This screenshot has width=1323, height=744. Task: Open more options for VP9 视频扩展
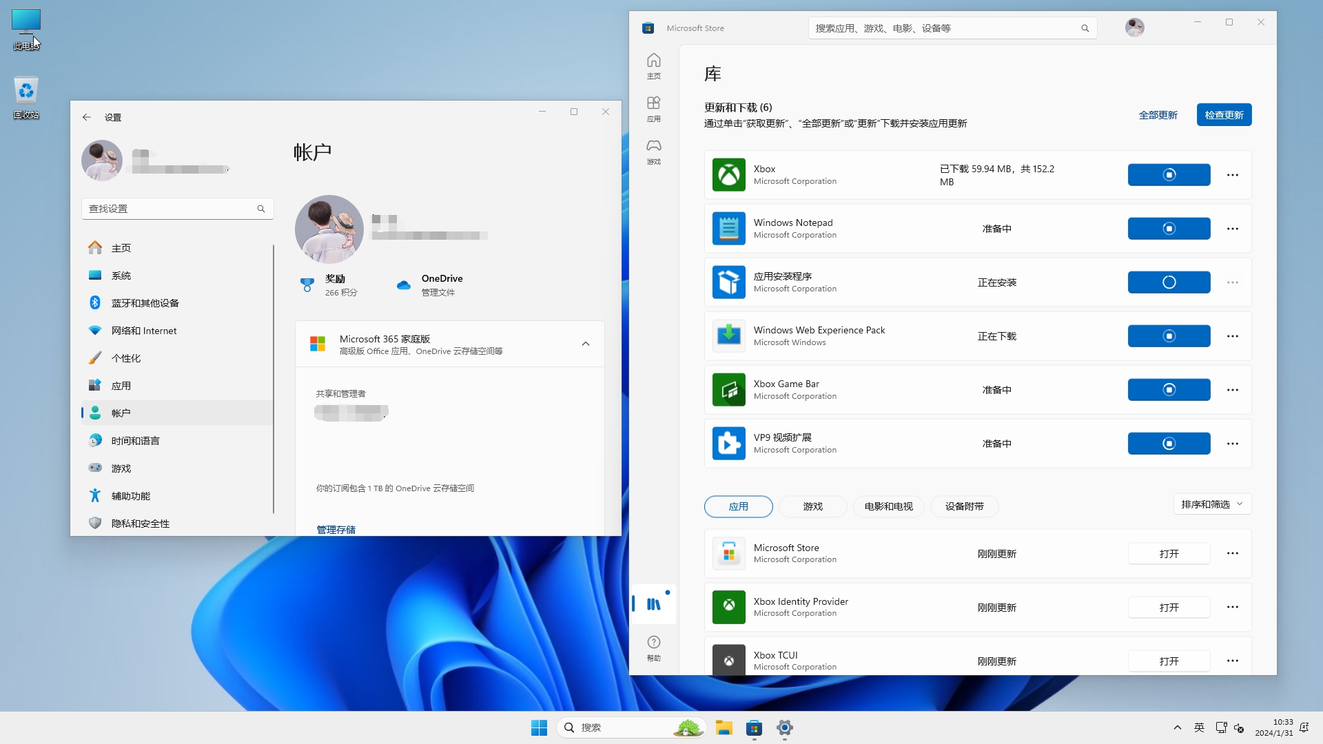[1232, 444]
